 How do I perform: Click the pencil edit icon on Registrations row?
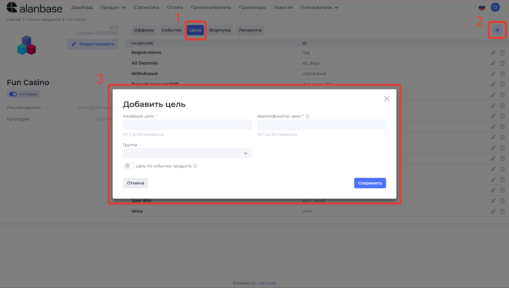pos(493,52)
